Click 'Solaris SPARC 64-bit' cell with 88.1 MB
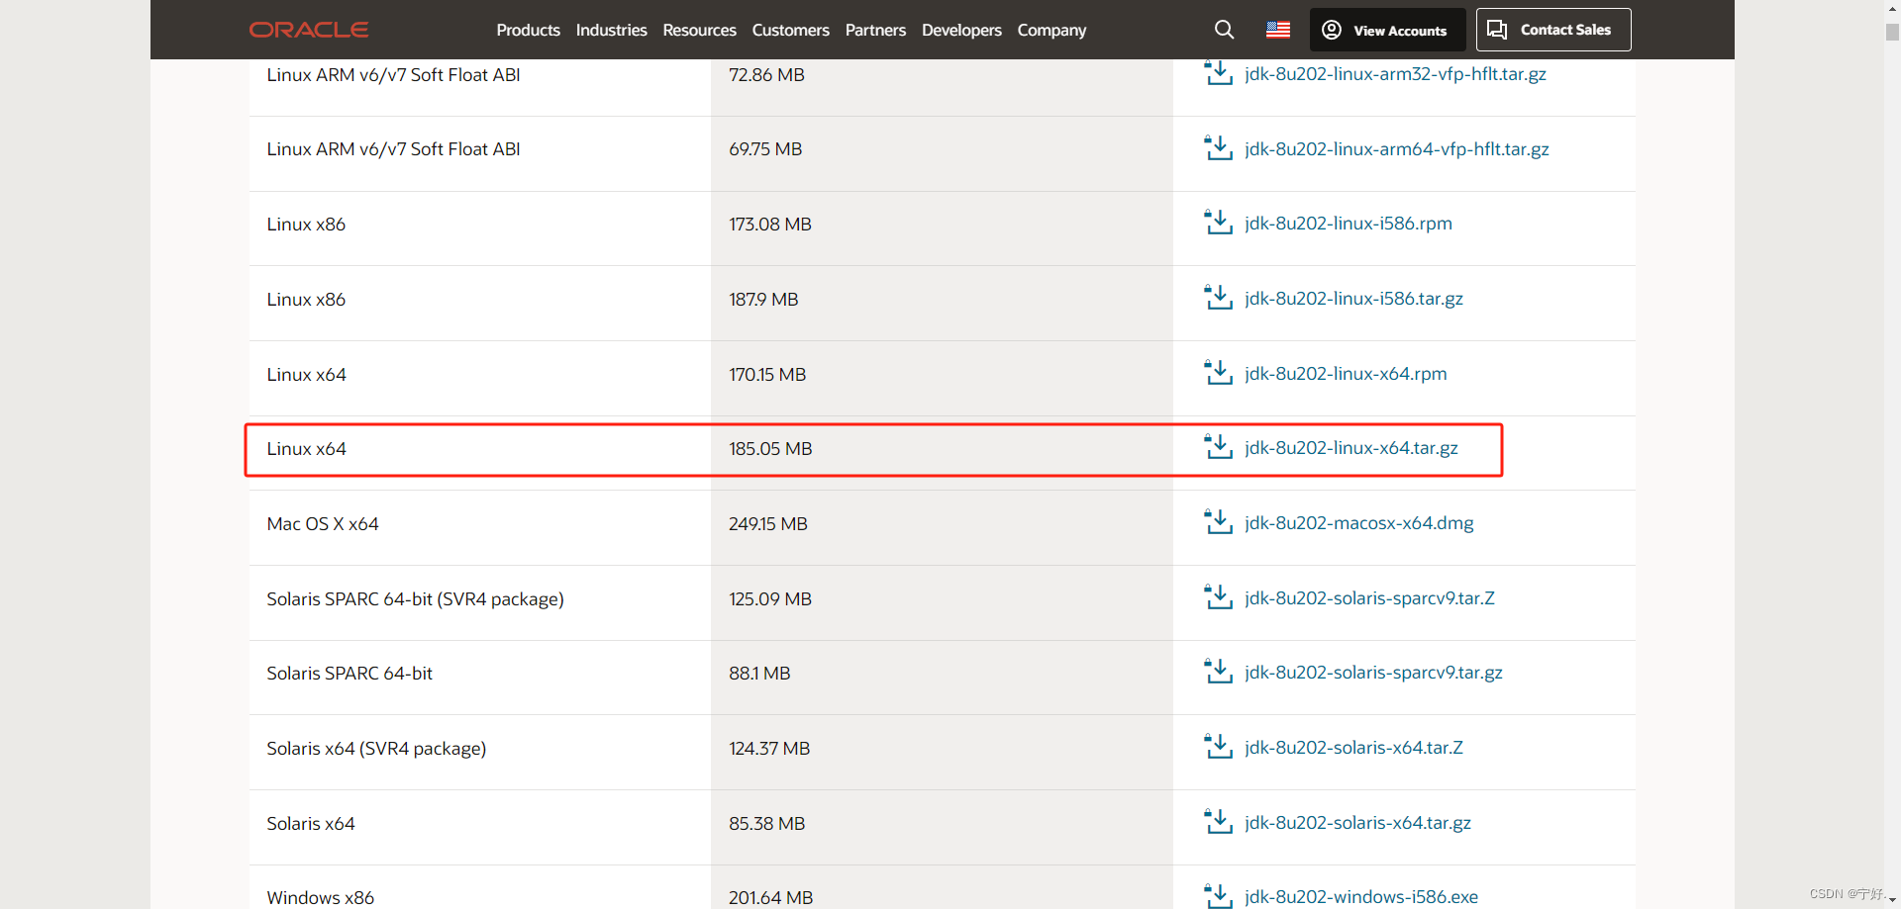Screen dimensions: 1901x909 (480, 678)
